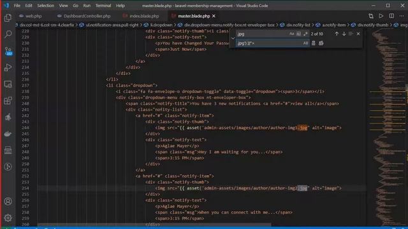Open the Explorer view in the activity bar
This screenshot has height=229, width=408.
[x=8, y=18]
